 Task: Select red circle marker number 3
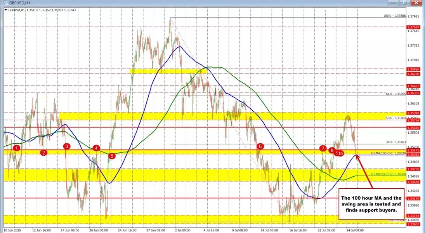coord(67,146)
